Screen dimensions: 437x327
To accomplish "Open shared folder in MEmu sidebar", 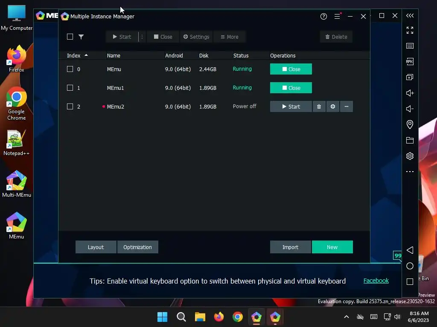I will tap(410, 140).
